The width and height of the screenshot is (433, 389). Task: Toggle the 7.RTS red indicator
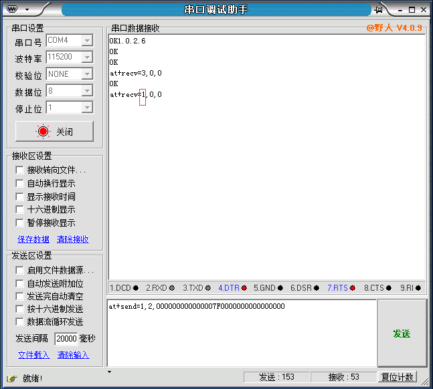[353, 288]
